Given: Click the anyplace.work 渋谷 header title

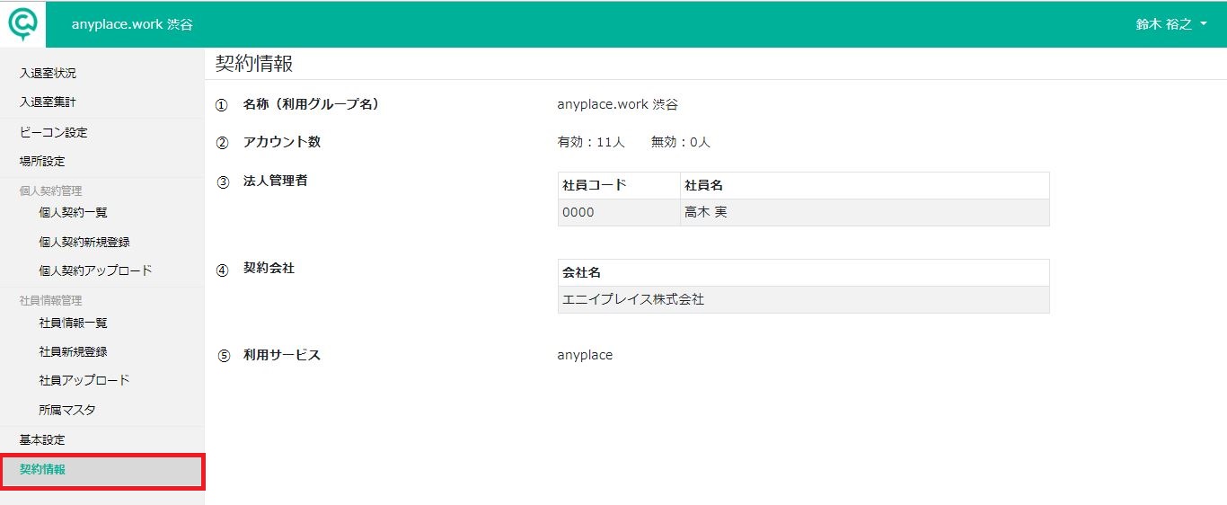Looking at the screenshot, I should coord(132,25).
